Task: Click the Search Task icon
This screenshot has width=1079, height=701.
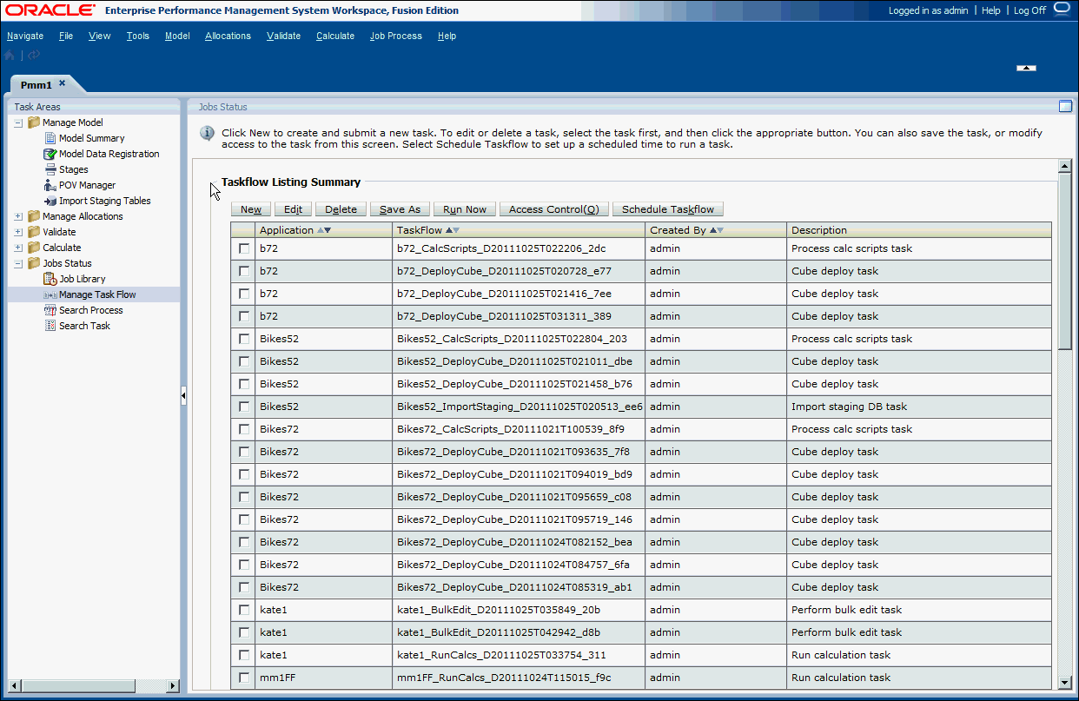Action: (x=50, y=326)
